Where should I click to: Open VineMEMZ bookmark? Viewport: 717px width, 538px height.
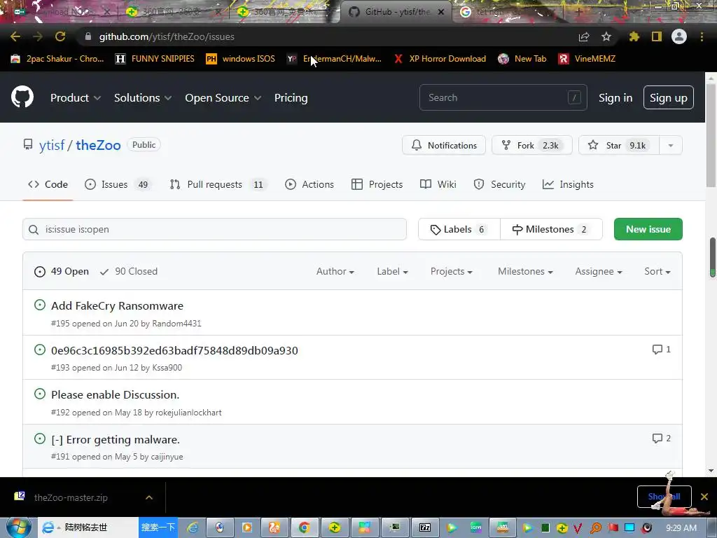coord(587,59)
